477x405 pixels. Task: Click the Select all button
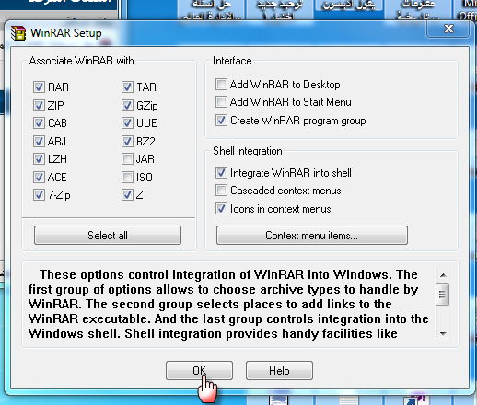tap(108, 236)
